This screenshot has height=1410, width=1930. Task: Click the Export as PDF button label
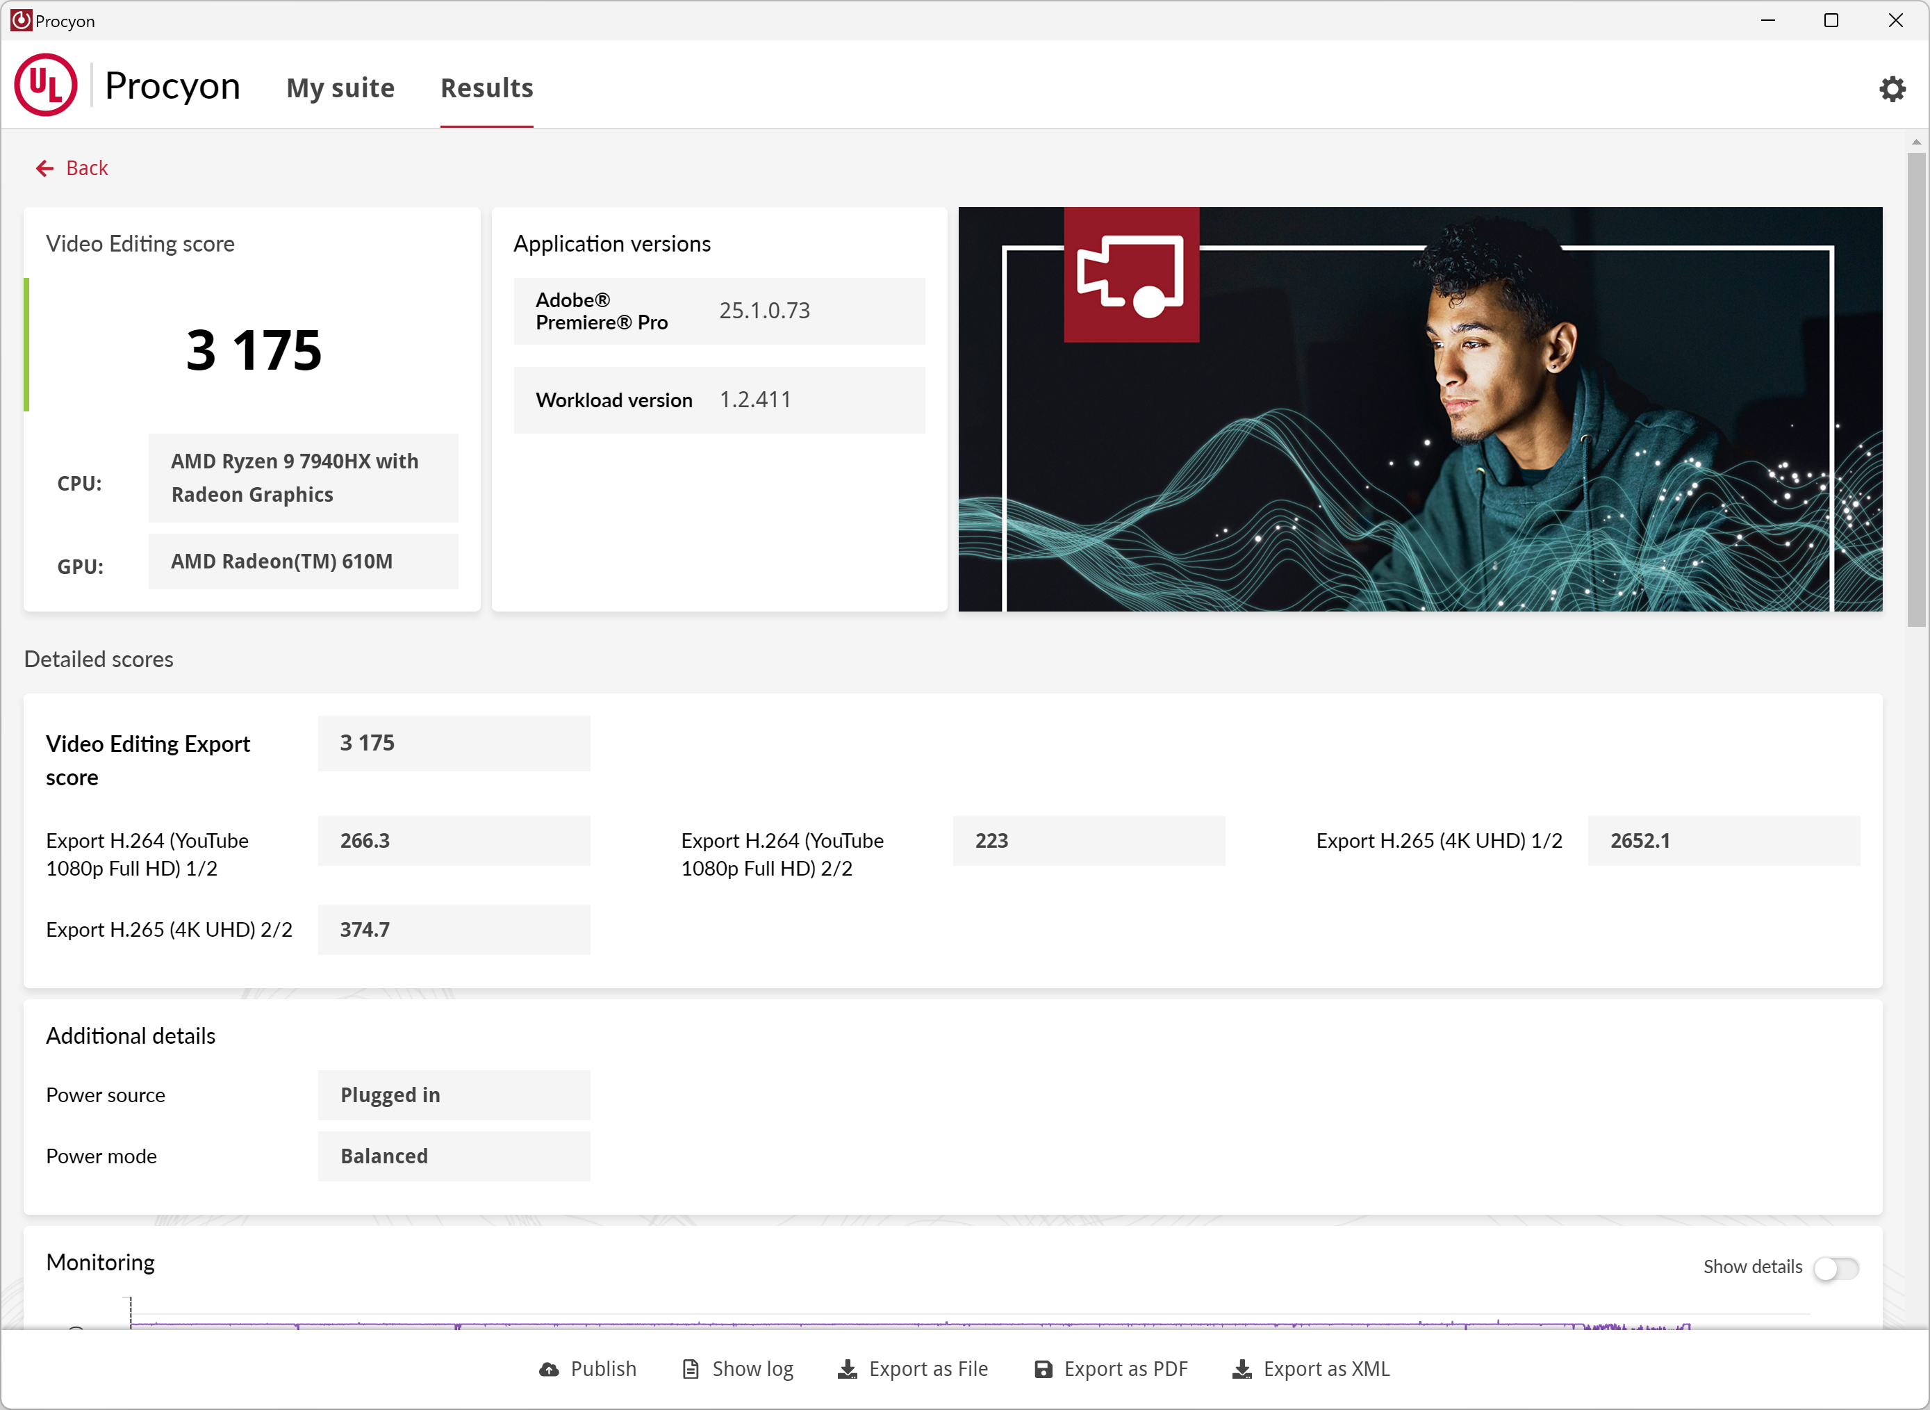click(x=1125, y=1369)
